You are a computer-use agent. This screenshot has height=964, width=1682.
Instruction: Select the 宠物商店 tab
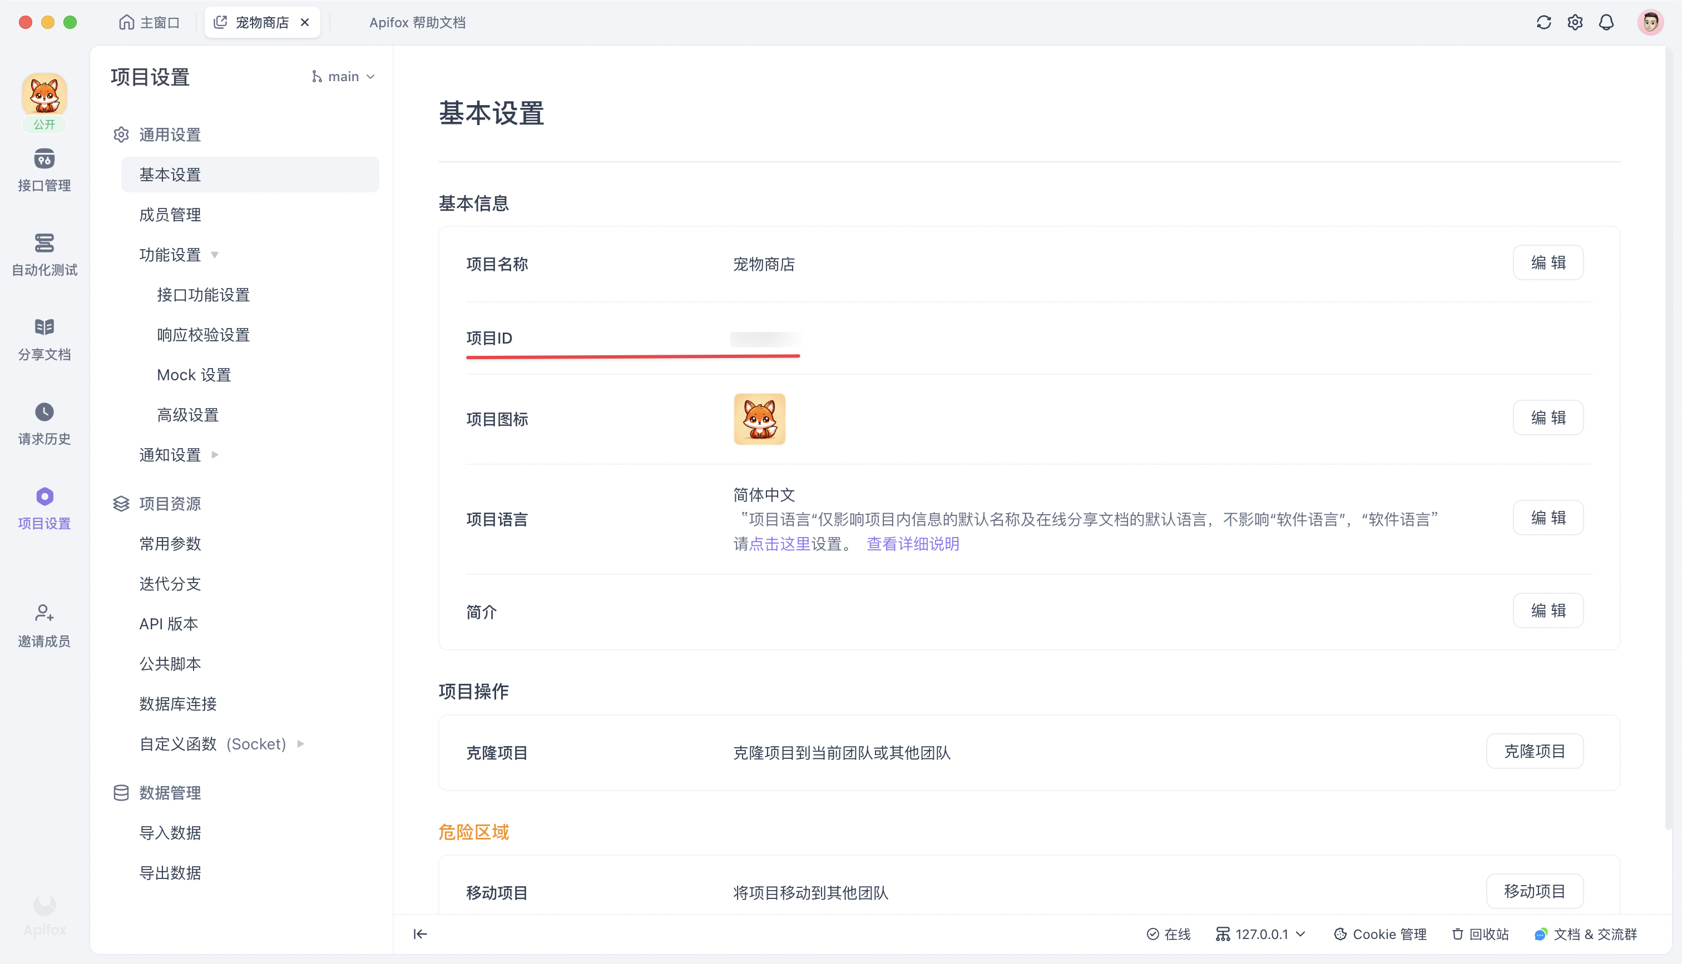tap(261, 22)
